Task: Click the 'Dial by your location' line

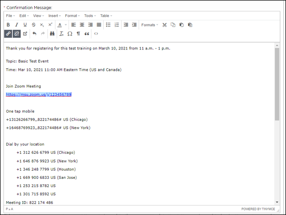Action: click(25, 144)
